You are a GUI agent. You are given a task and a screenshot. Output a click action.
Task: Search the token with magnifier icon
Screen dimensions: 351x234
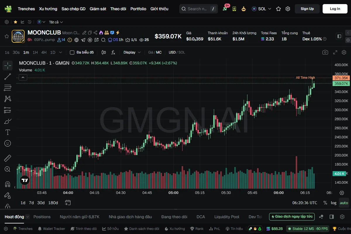pos(103,40)
